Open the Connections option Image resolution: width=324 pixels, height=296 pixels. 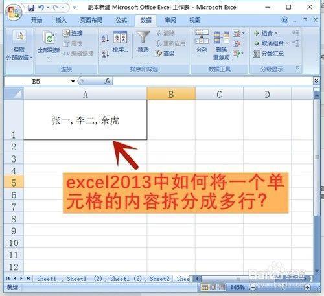[x=73, y=33]
